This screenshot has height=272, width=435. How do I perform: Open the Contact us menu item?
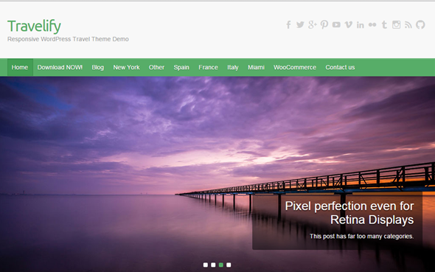click(340, 67)
